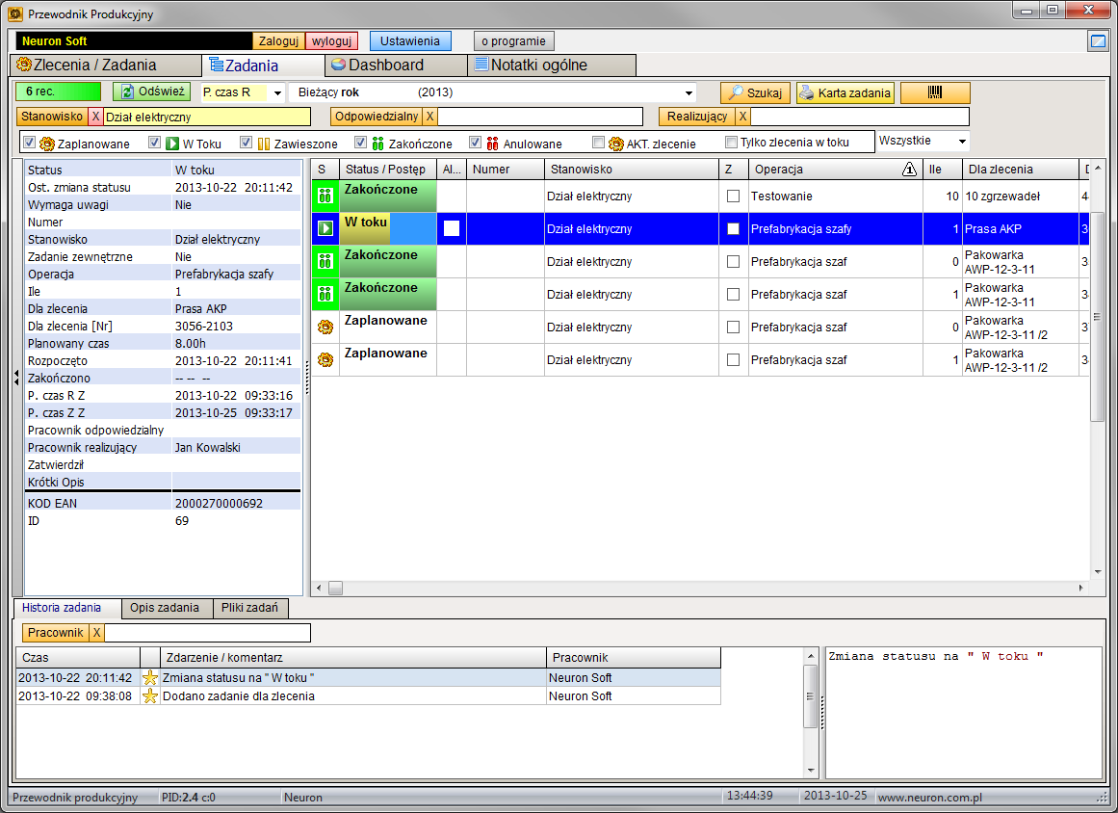This screenshot has width=1118, height=813.
Task: Sort by the 'Dla zlecenia' column header
Action: [x=1021, y=169]
